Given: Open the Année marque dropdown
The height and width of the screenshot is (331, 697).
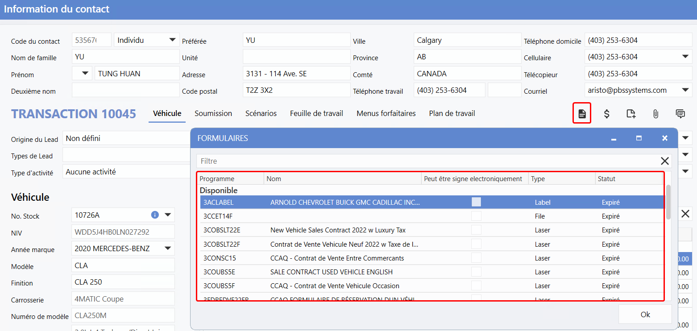Looking at the screenshot, I should tap(168, 248).
